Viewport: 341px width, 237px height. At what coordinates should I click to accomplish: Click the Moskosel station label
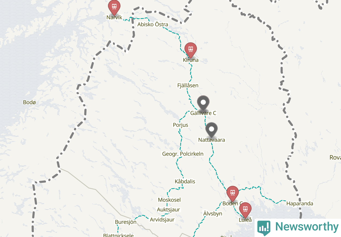point(169,200)
